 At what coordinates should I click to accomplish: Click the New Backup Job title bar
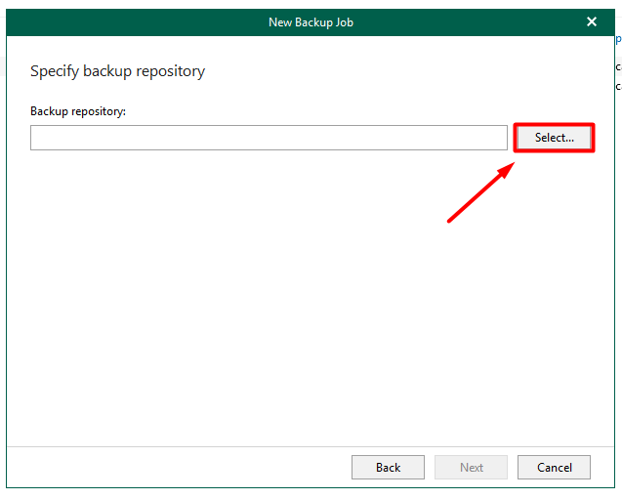(x=311, y=21)
